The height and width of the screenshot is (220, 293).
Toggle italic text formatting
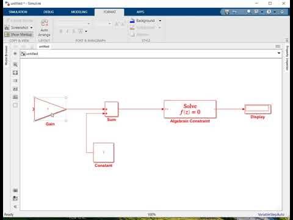click(67, 31)
